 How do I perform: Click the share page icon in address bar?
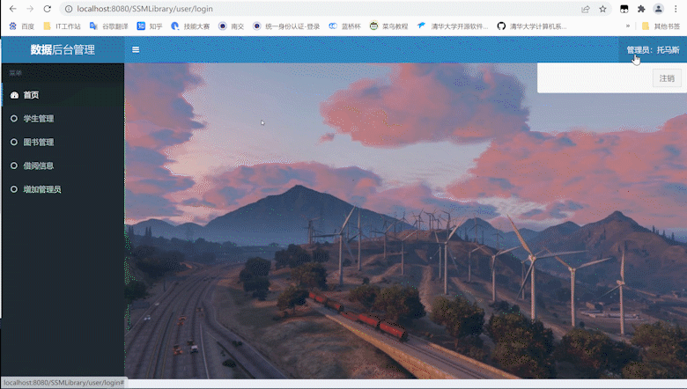coord(586,9)
